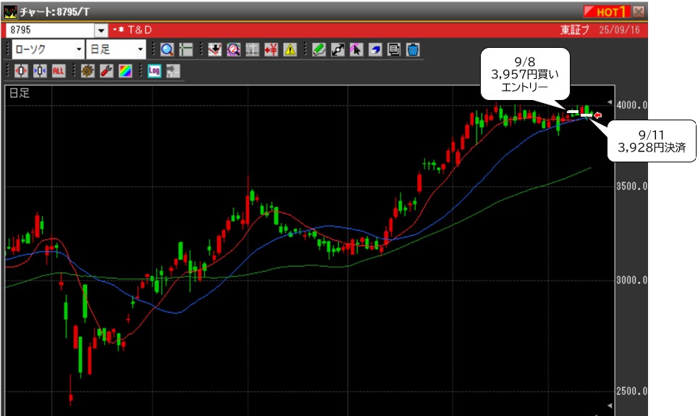The height and width of the screenshot is (416, 698).
Task: Select the eraser tool icon
Action: coord(375,49)
